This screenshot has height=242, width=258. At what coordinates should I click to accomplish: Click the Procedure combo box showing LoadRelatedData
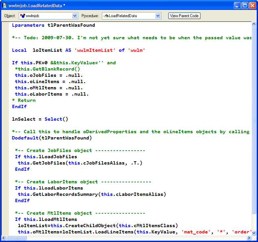coord(131,16)
